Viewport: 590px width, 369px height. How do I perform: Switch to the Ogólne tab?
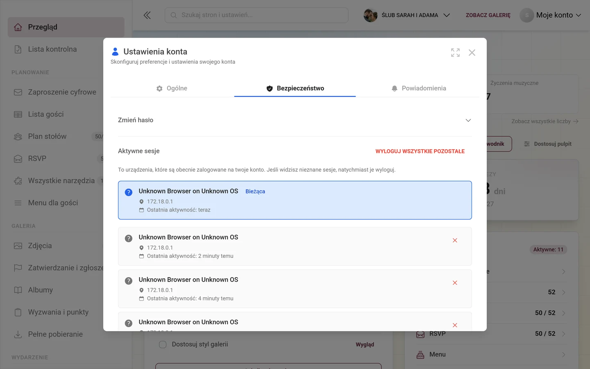(x=172, y=88)
